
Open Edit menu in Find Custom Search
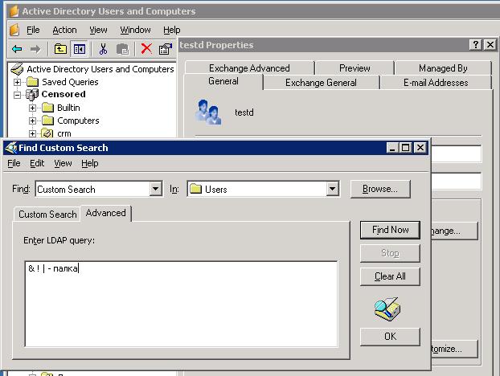coord(37,163)
